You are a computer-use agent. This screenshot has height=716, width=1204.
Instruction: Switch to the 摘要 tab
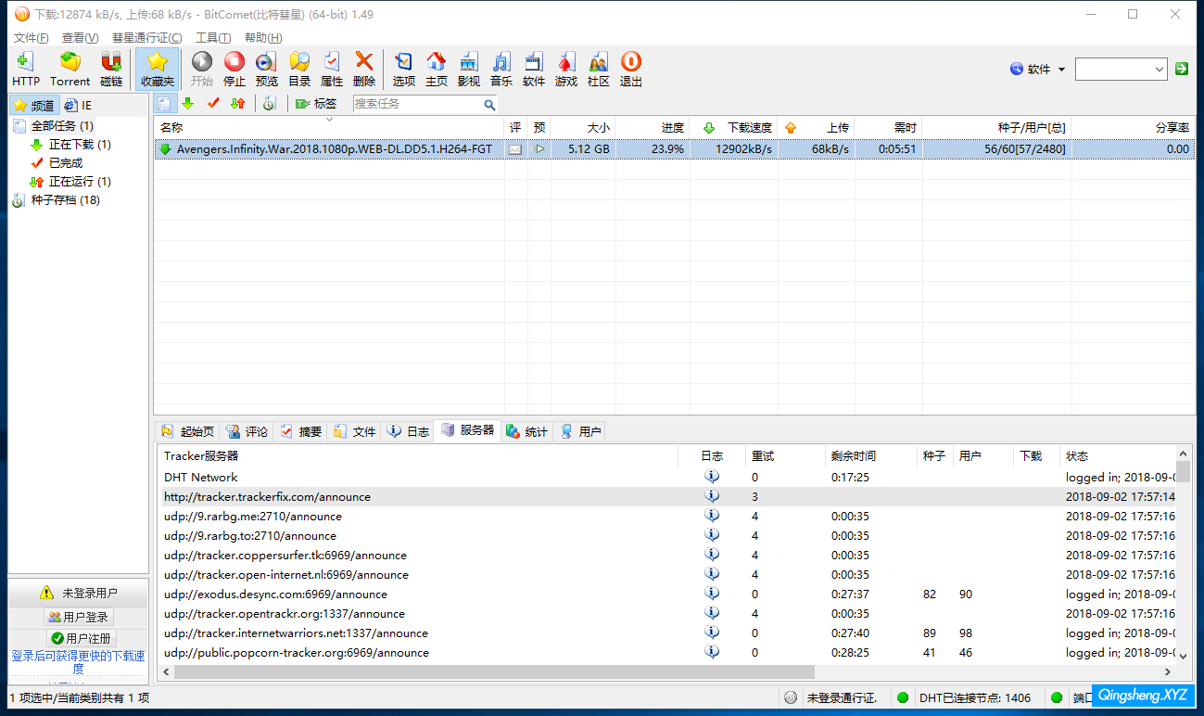tap(300, 431)
